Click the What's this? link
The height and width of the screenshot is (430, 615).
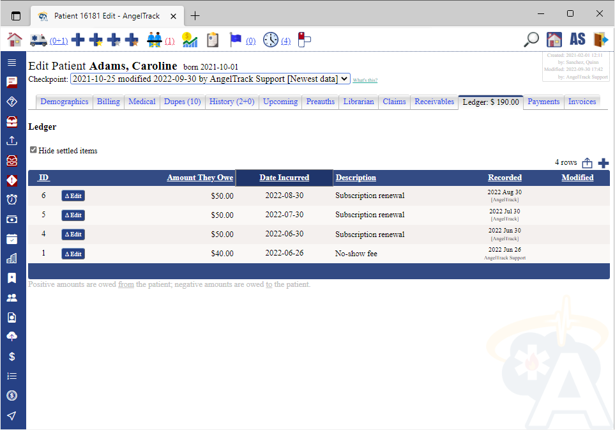tap(365, 80)
